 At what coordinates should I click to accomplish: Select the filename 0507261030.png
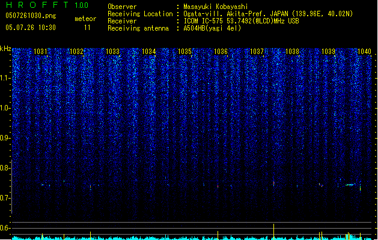(x=31, y=16)
